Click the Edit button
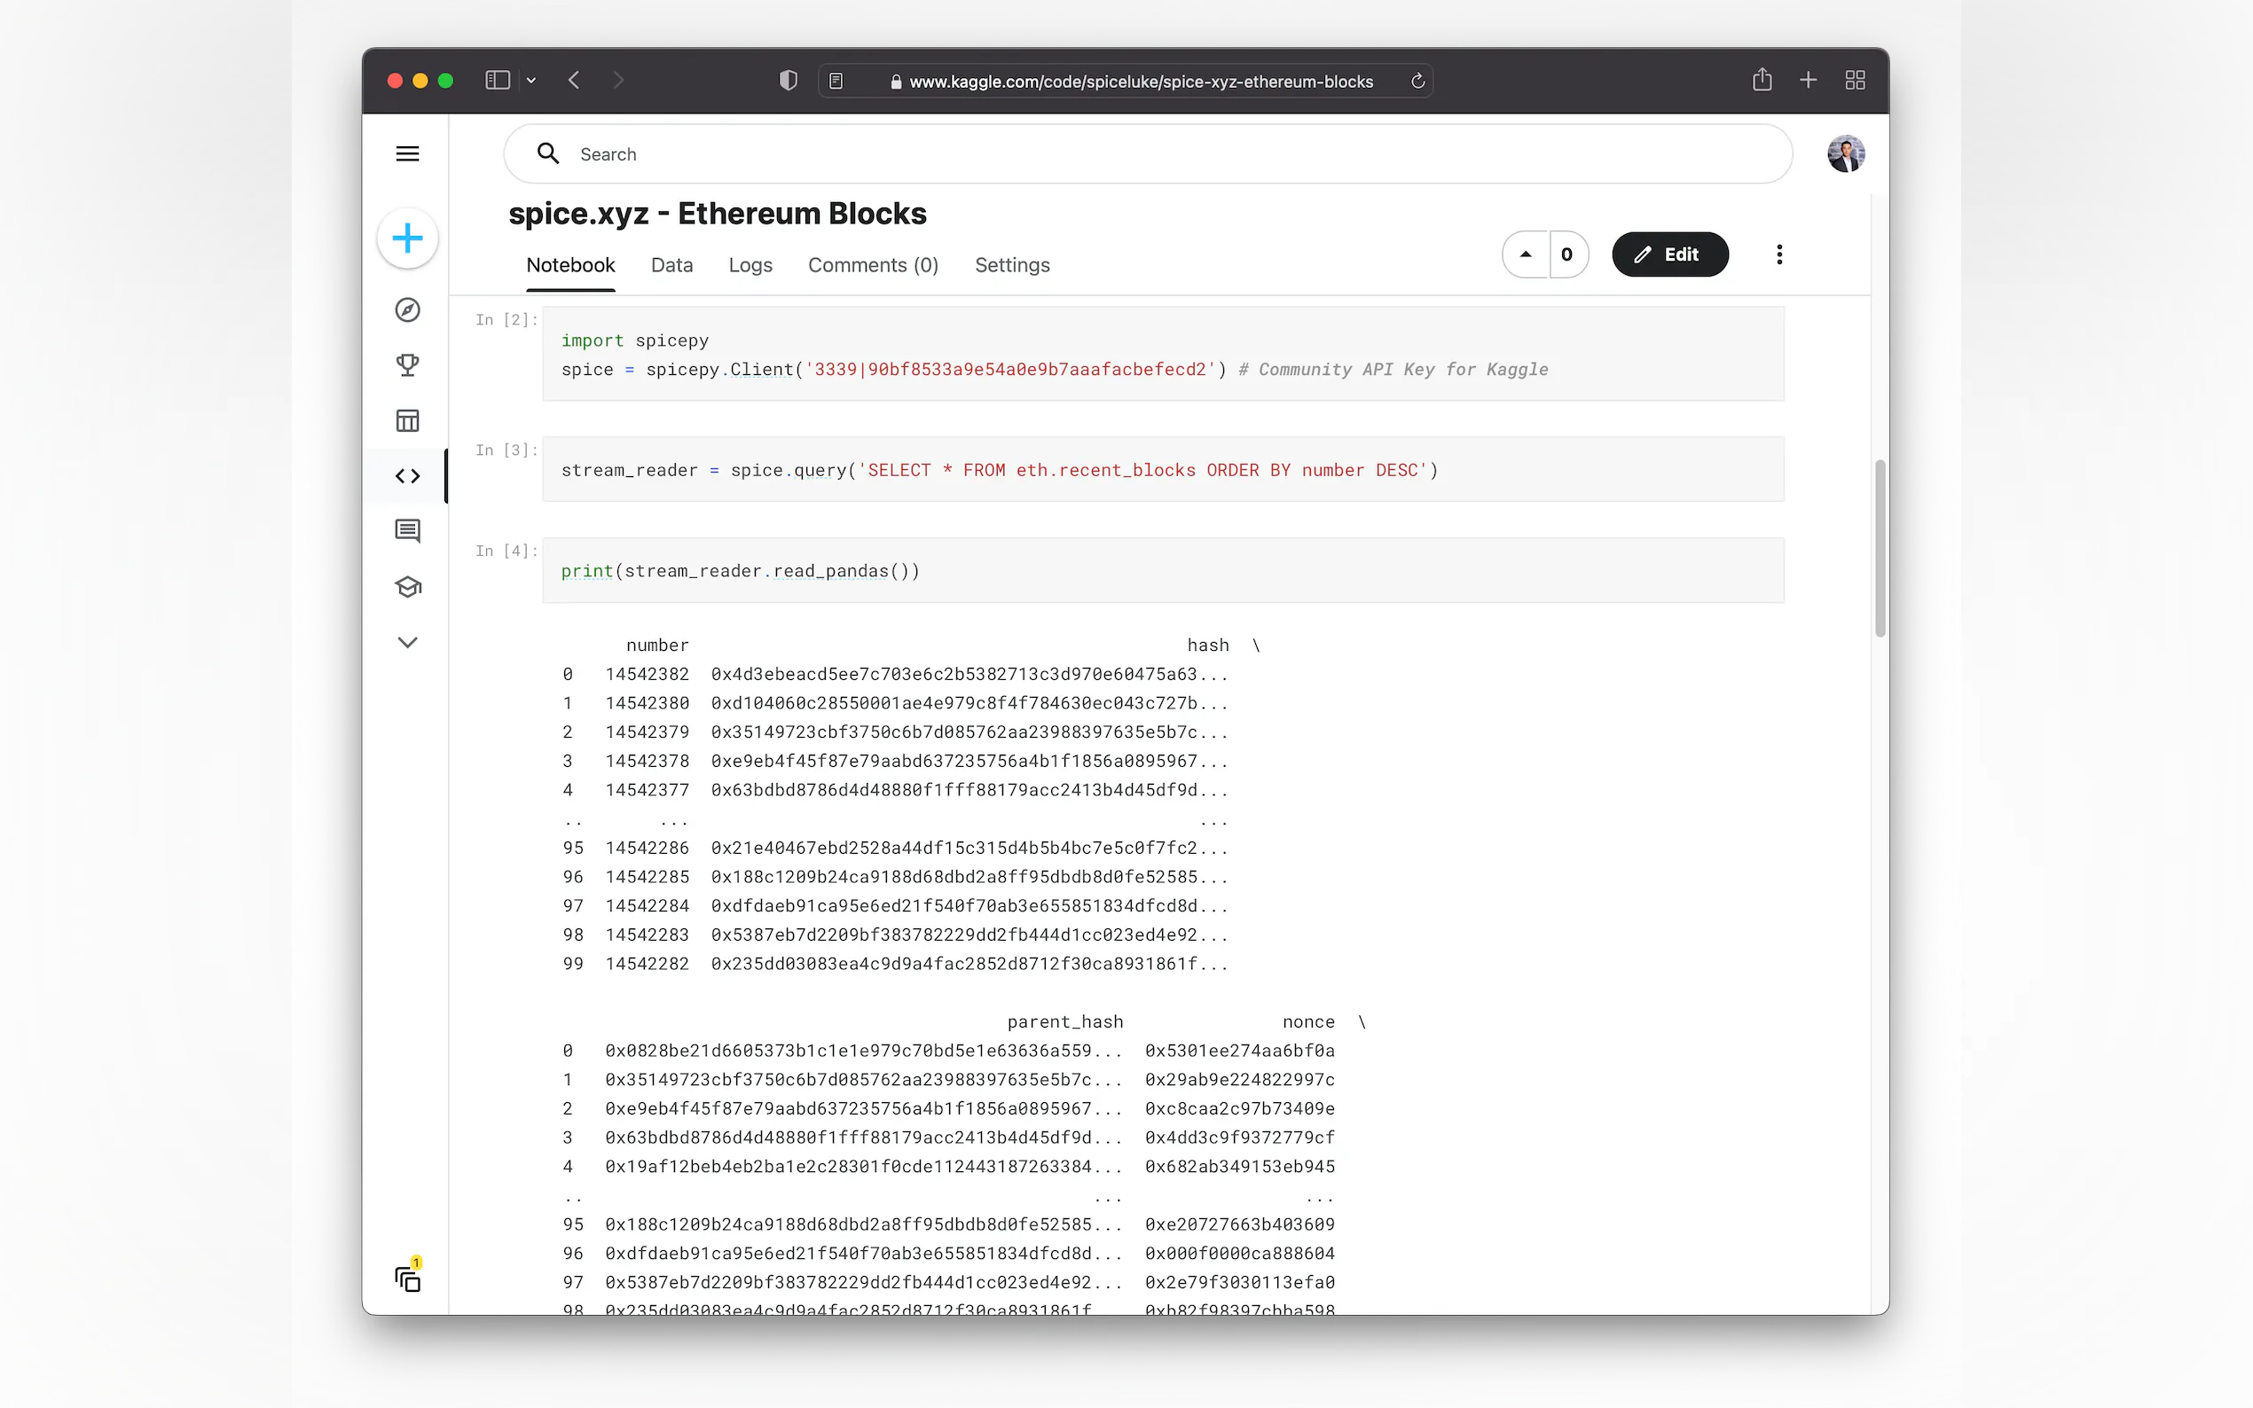This screenshot has height=1408, width=2253. (x=1669, y=254)
